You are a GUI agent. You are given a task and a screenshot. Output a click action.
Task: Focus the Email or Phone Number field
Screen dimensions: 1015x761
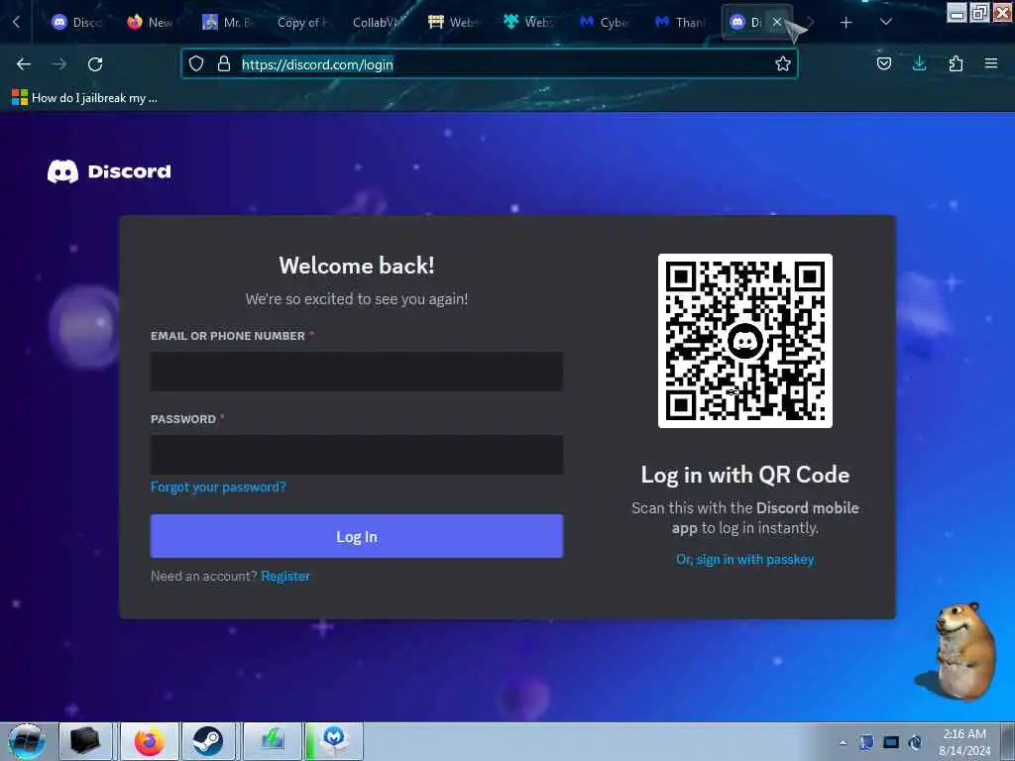point(357,372)
